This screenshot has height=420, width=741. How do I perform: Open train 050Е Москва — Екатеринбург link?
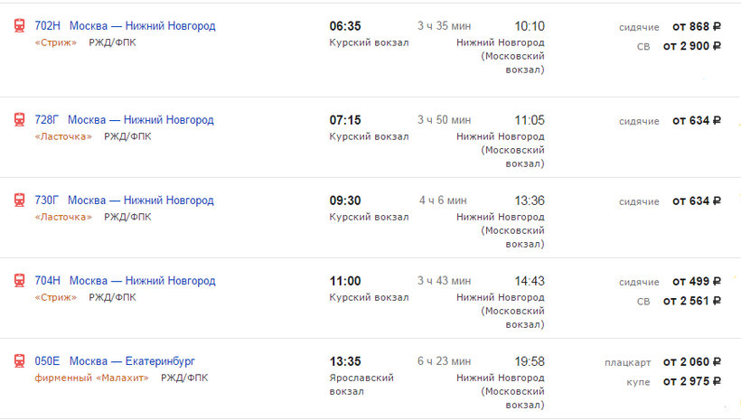[x=115, y=361]
